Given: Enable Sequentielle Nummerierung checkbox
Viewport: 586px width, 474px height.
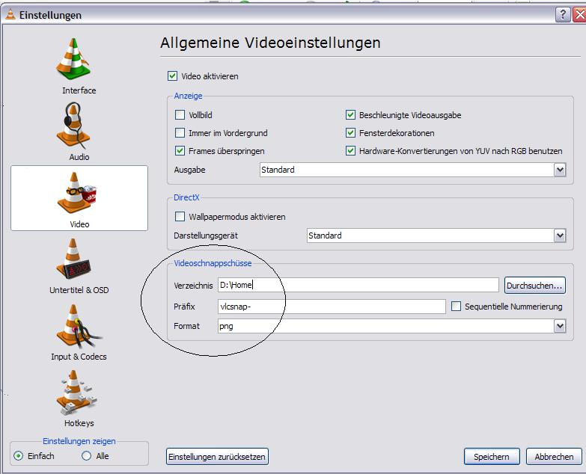Looking at the screenshot, I should click(x=456, y=307).
